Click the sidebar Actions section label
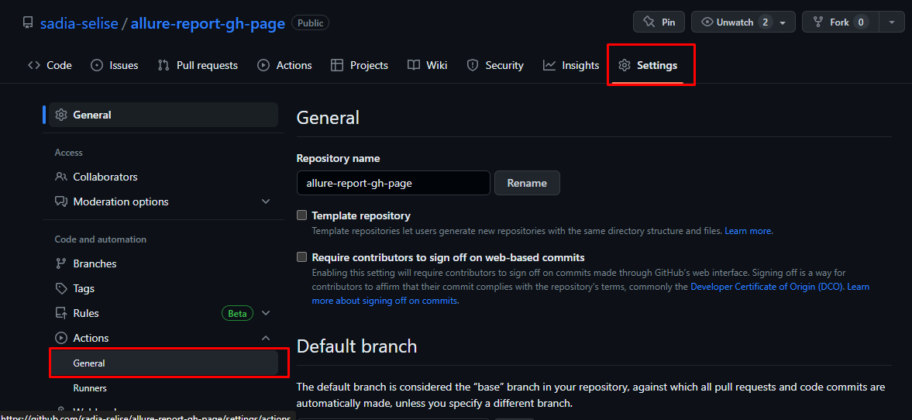The image size is (912, 420). point(91,338)
